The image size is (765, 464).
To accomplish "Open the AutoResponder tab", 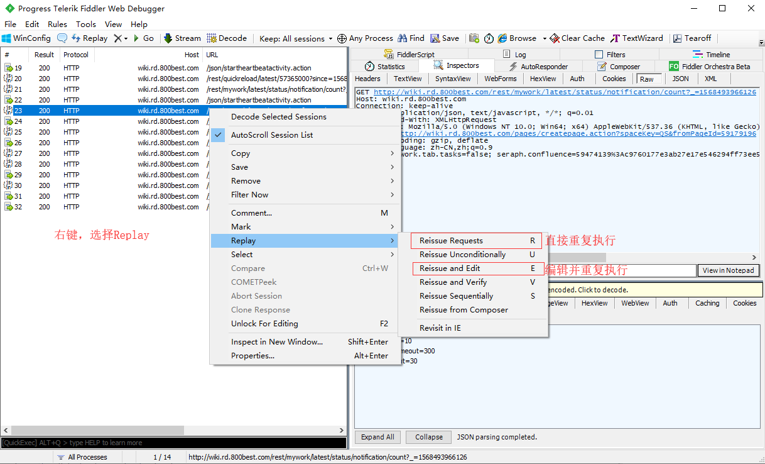I will click(538, 66).
